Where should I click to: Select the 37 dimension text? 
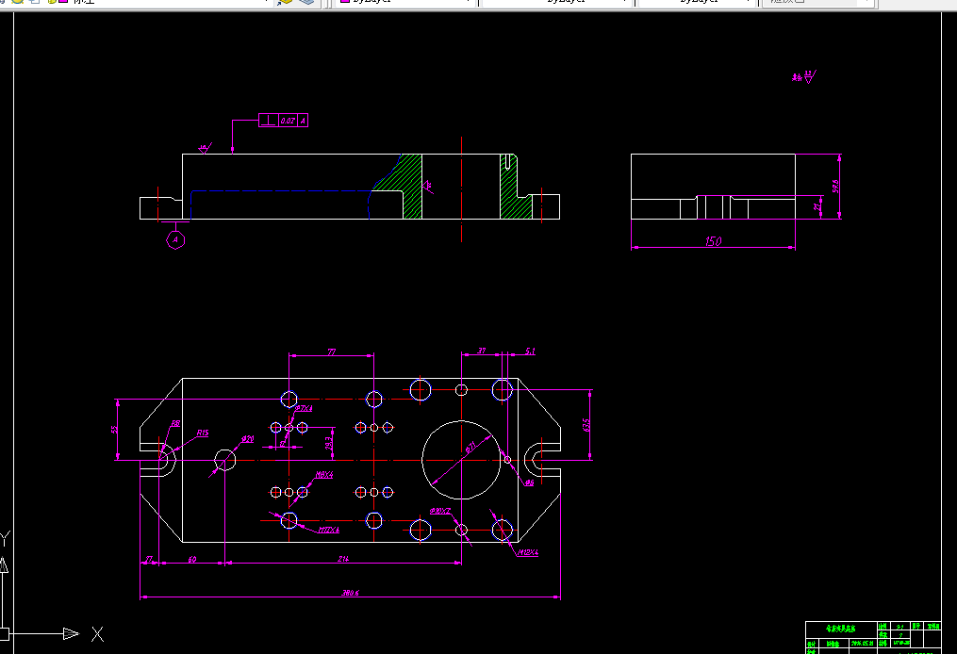(x=482, y=351)
